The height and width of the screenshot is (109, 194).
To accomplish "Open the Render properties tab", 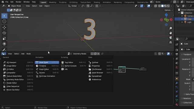I will 177,50.
